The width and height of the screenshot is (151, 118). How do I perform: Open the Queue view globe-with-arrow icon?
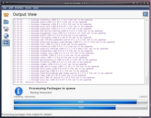6,29
